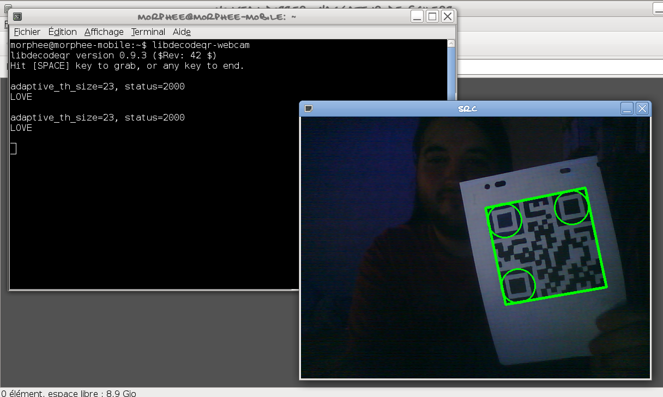Click the '0 élément, espace libre' status text
Viewport: 663px width, 397px height.
click(69, 393)
